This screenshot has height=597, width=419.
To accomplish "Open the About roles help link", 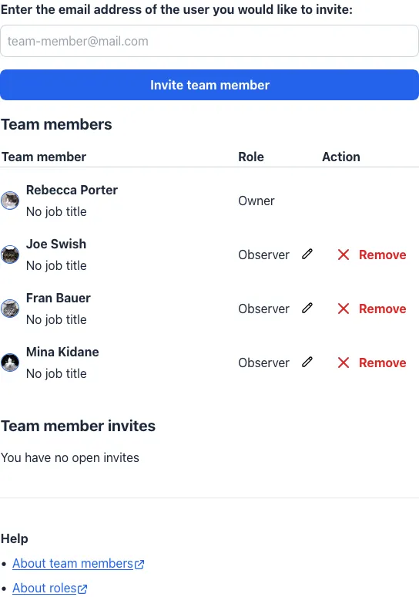I will [x=50, y=589].
